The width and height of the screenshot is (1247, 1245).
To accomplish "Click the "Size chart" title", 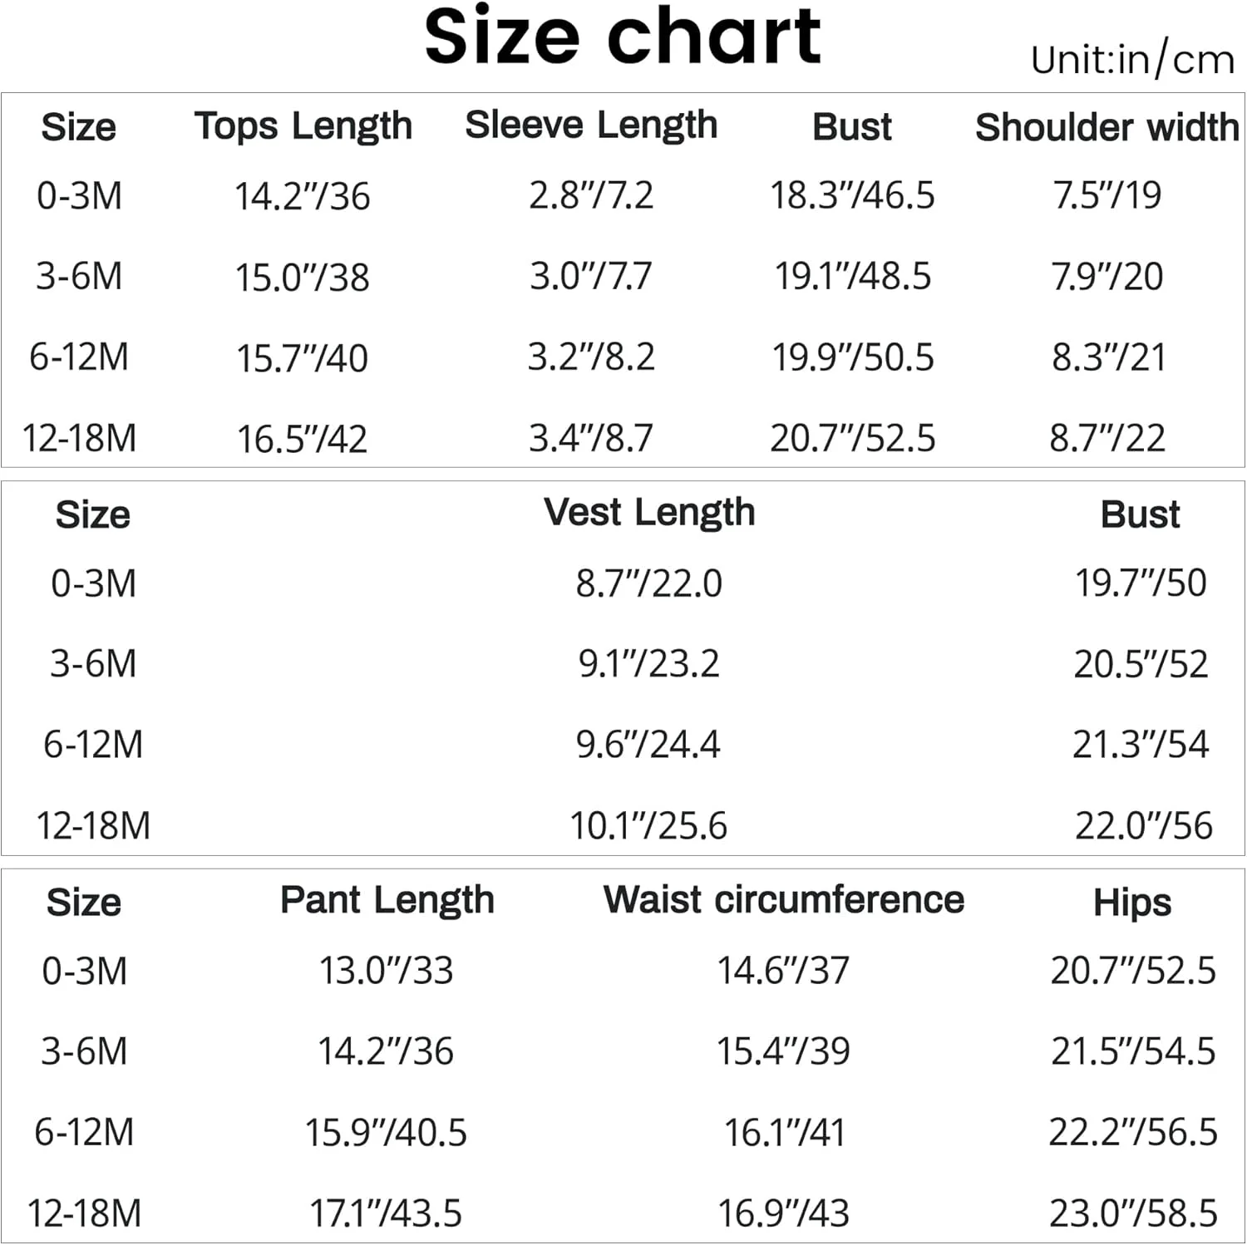I will (623, 36).
